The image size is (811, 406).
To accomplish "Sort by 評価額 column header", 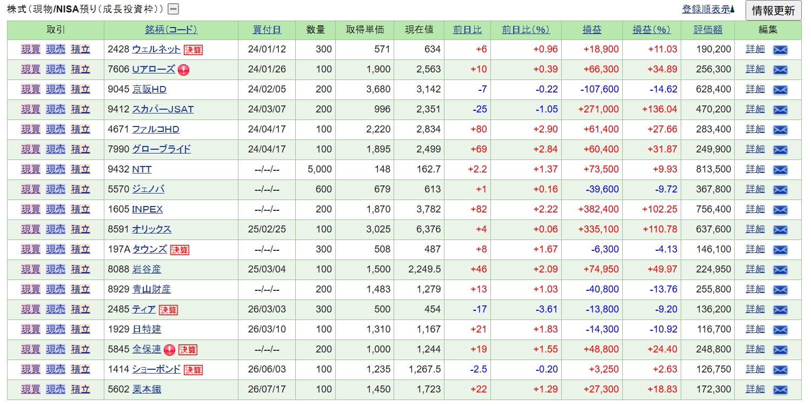I will [708, 30].
